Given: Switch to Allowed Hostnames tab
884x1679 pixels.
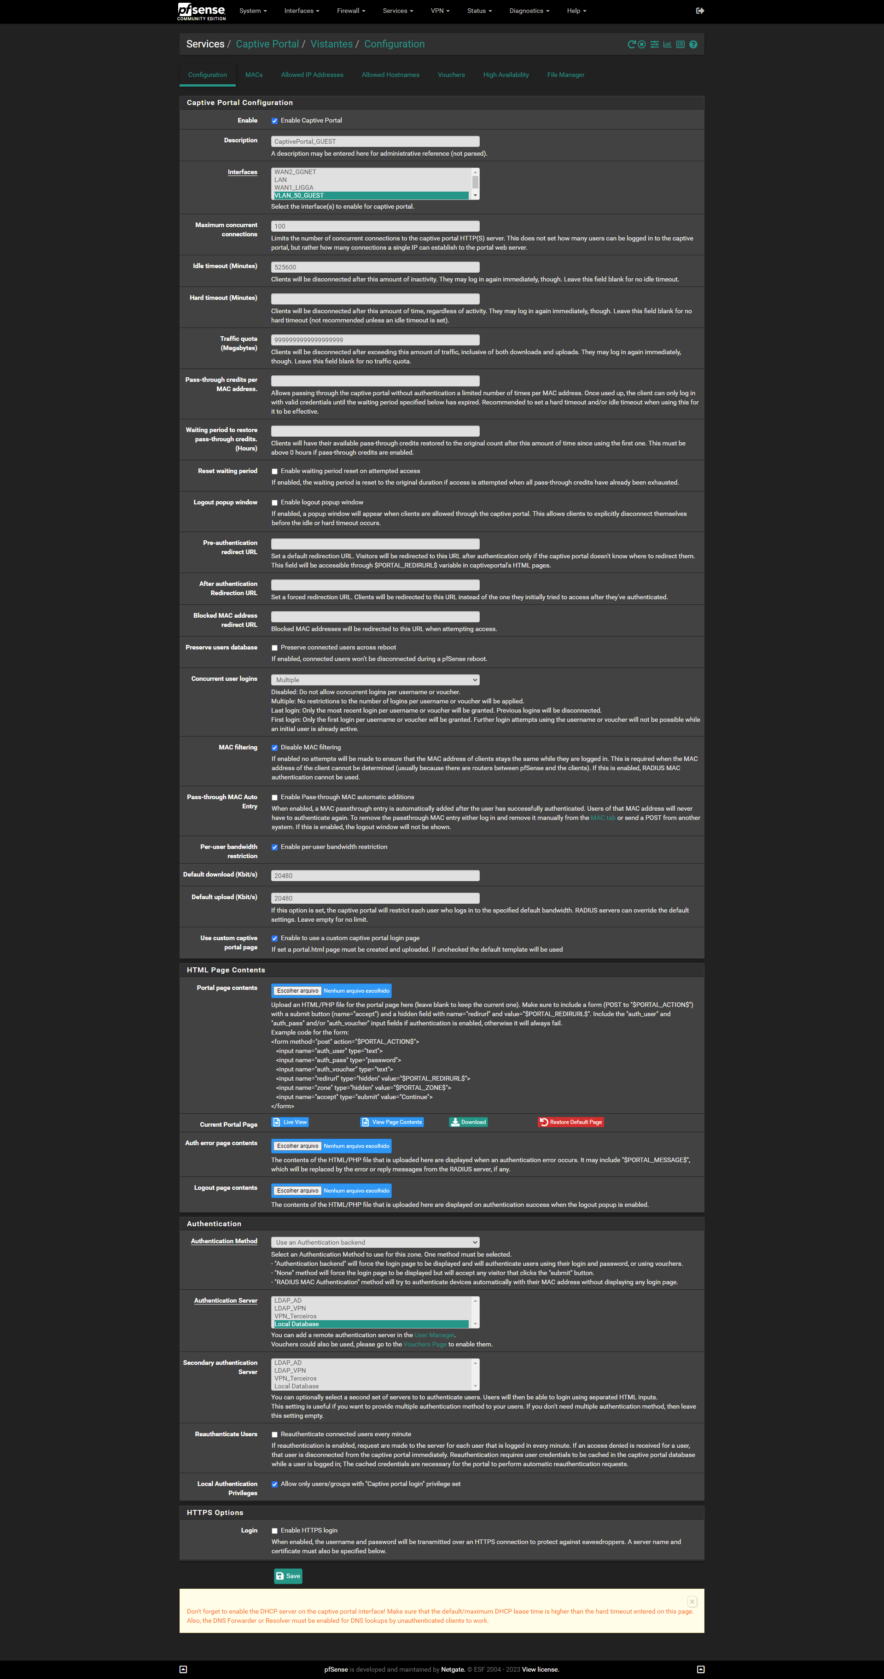Looking at the screenshot, I should pyautogui.click(x=390, y=75).
